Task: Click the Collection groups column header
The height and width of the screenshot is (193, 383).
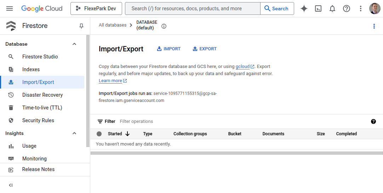Action: (x=190, y=134)
